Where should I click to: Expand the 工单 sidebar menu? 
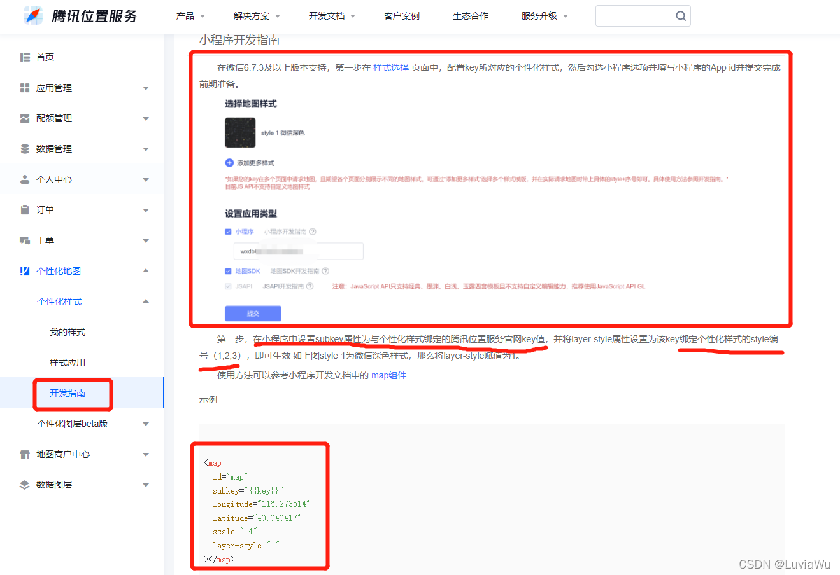(x=146, y=241)
